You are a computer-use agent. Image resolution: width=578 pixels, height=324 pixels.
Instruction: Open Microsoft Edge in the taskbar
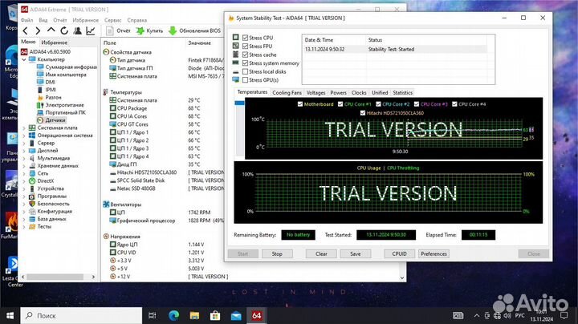coord(173,315)
